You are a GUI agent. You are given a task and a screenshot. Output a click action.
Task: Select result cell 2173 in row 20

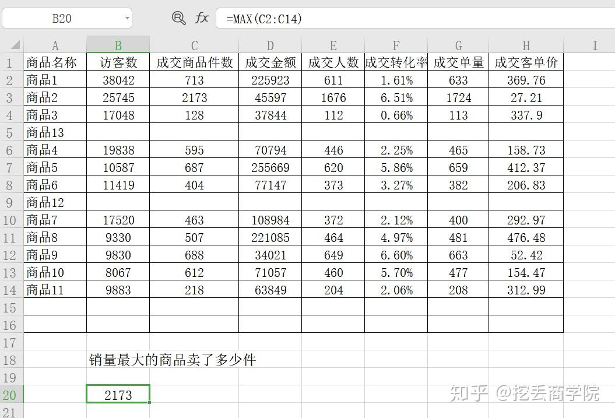pos(118,395)
